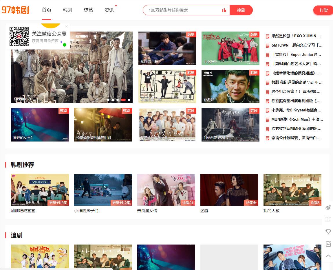Click news icon beside 第54届百想艺术大赏

268,64
